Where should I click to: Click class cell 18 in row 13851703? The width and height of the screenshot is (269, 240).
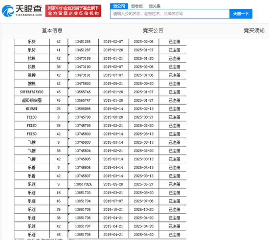(x=59, y=193)
